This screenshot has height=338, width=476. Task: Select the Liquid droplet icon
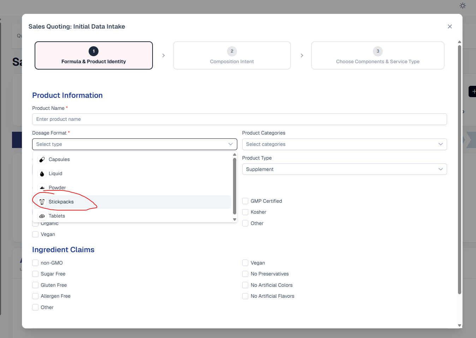coord(42,174)
